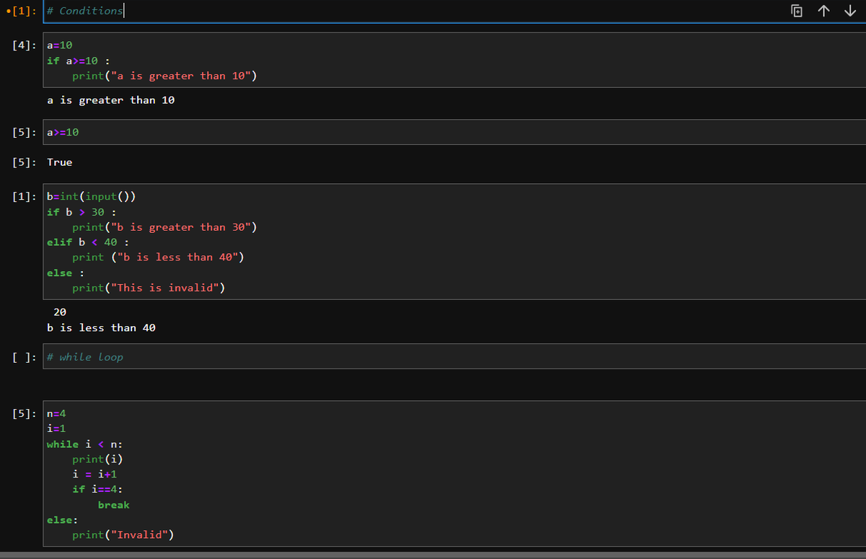The height and width of the screenshot is (559, 866).
Task: Click the 'b is less than 40' output
Action: click(101, 327)
